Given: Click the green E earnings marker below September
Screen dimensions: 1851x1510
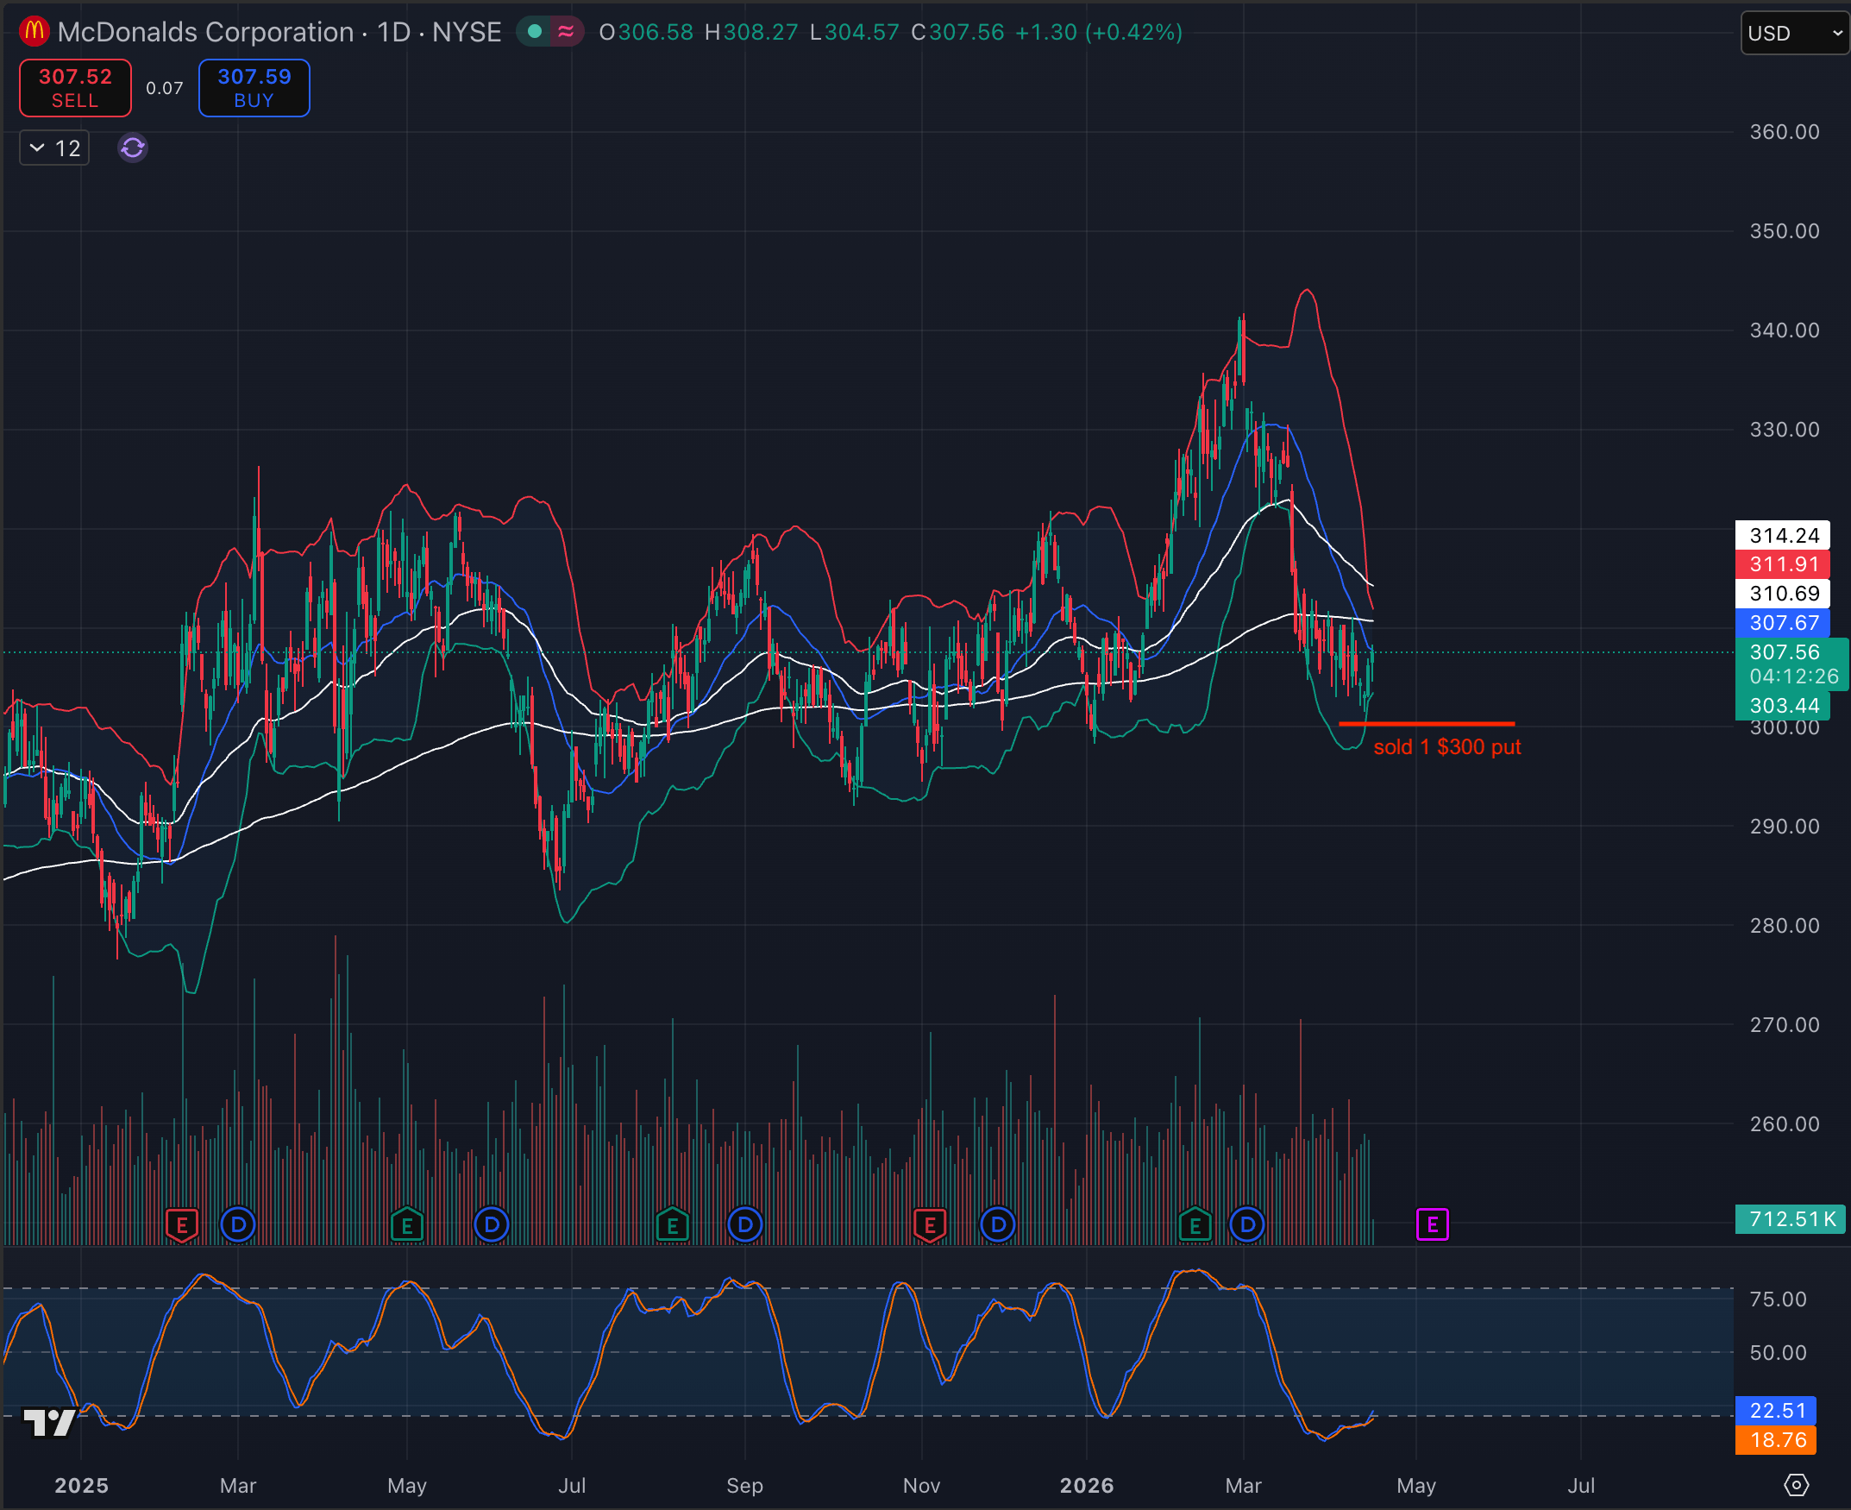Looking at the screenshot, I should pyautogui.click(x=671, y=1224).
